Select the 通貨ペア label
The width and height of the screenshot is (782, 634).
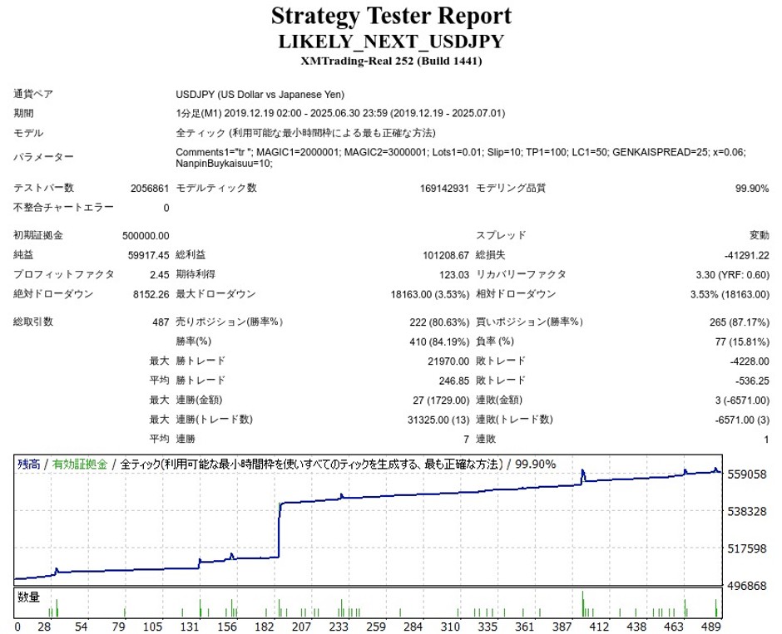click(33, 94)
